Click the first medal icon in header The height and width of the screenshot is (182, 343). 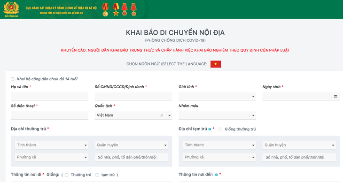(x=105, y=10)
